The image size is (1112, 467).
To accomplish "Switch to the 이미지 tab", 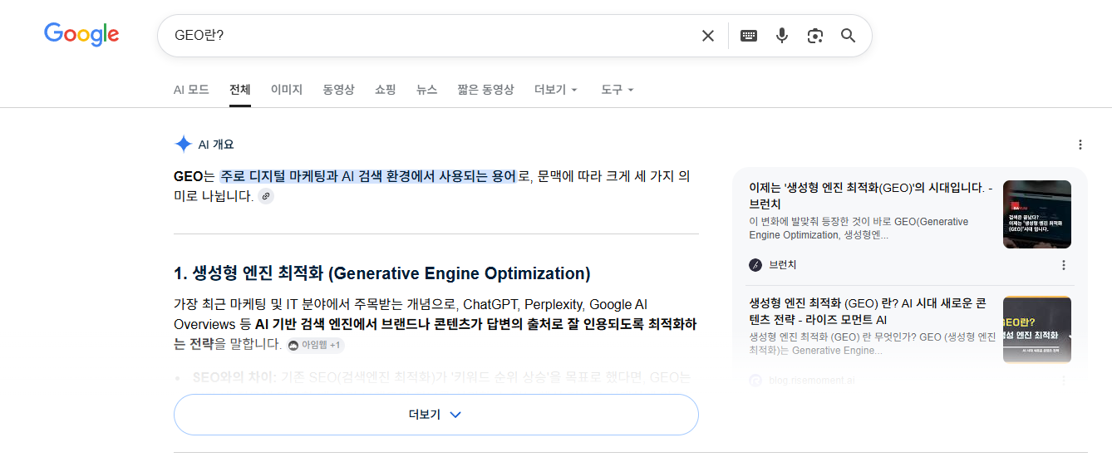I will coord(287,90).
